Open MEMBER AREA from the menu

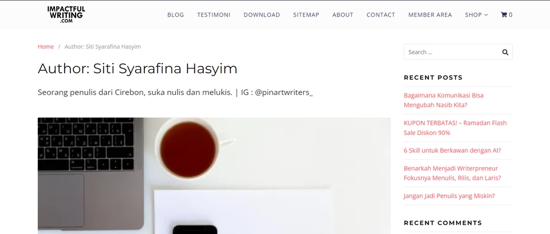click(430, 15)
